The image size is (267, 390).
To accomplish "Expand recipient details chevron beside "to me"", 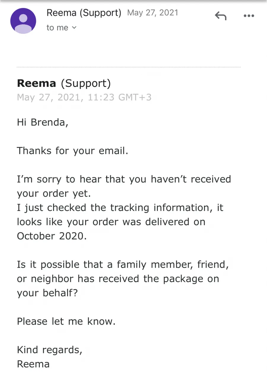I will (74, 28).
